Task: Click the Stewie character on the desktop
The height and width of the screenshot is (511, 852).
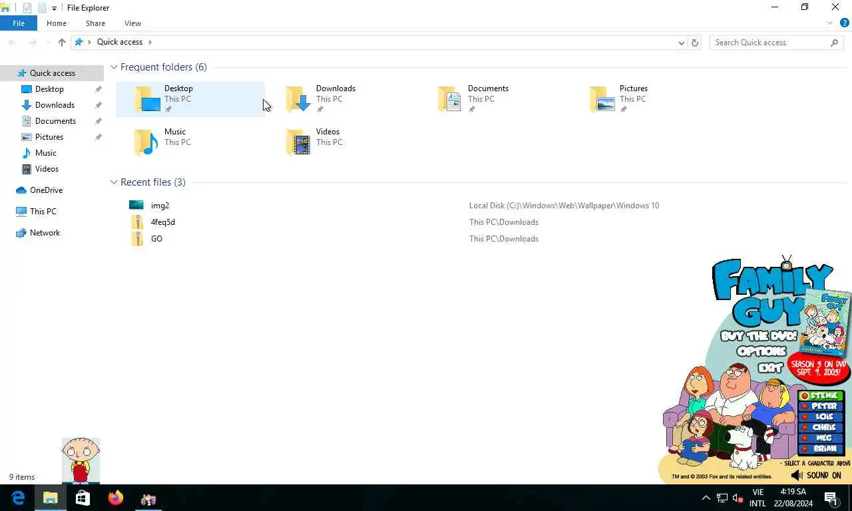Action: tap(81, 460)
